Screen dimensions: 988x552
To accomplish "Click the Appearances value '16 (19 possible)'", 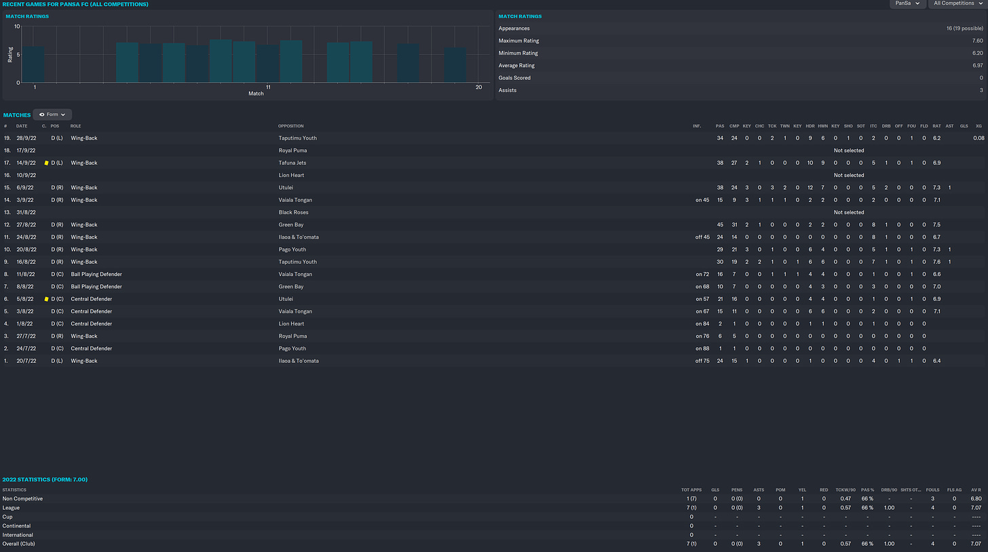I will pyautogui.click(x=964, y=28).
